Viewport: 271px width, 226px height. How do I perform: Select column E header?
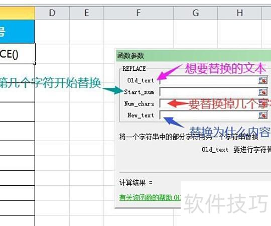[87, 13]
